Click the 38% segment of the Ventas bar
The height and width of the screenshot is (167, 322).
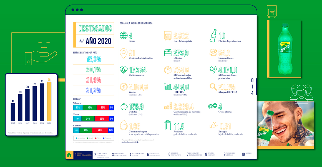coord(102,119)
